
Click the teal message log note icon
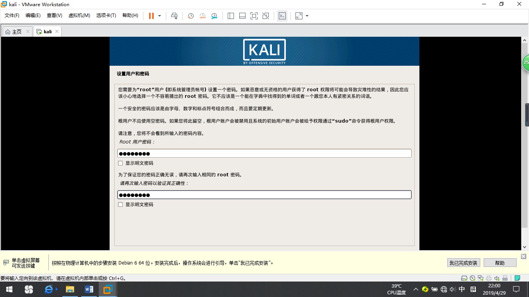517,278
